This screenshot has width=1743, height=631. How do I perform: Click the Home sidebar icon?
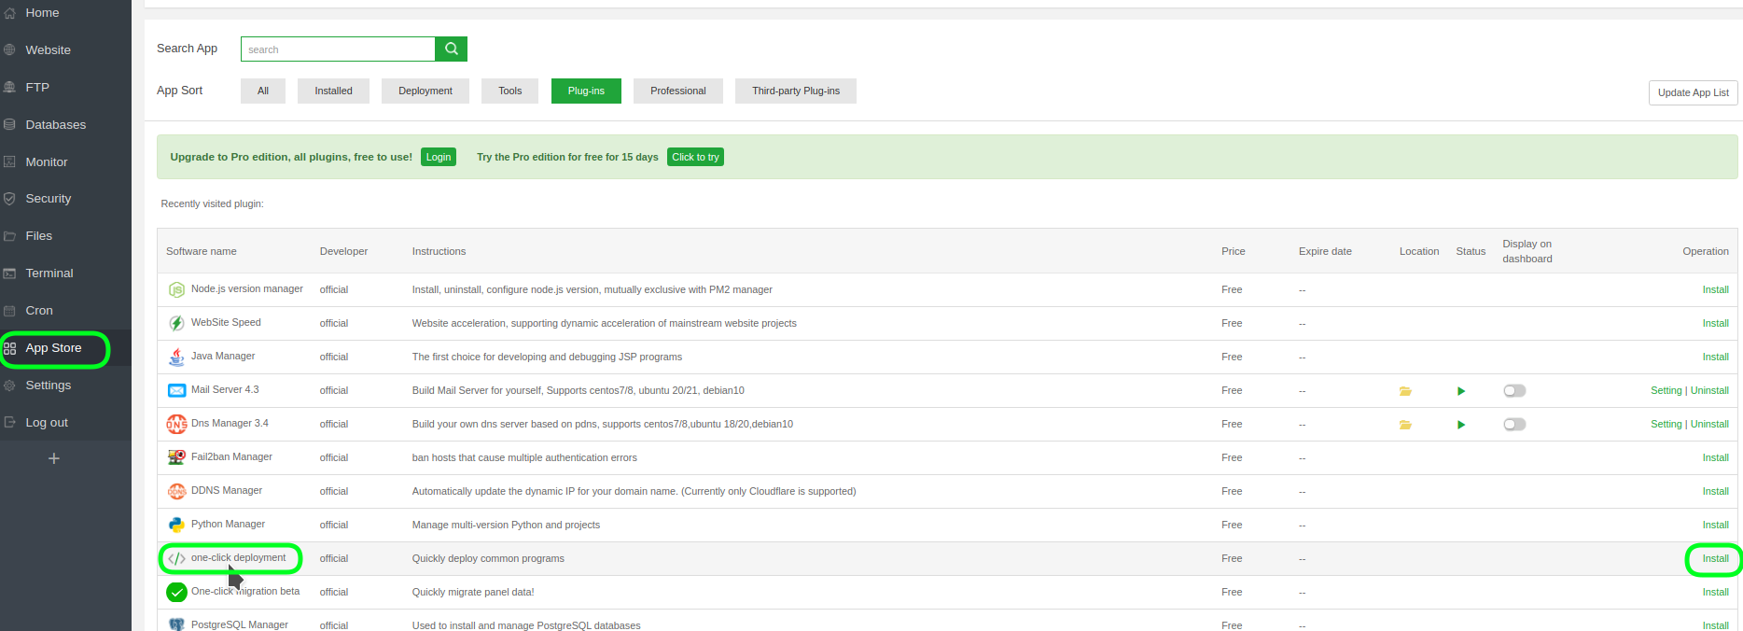coord(9,13)
